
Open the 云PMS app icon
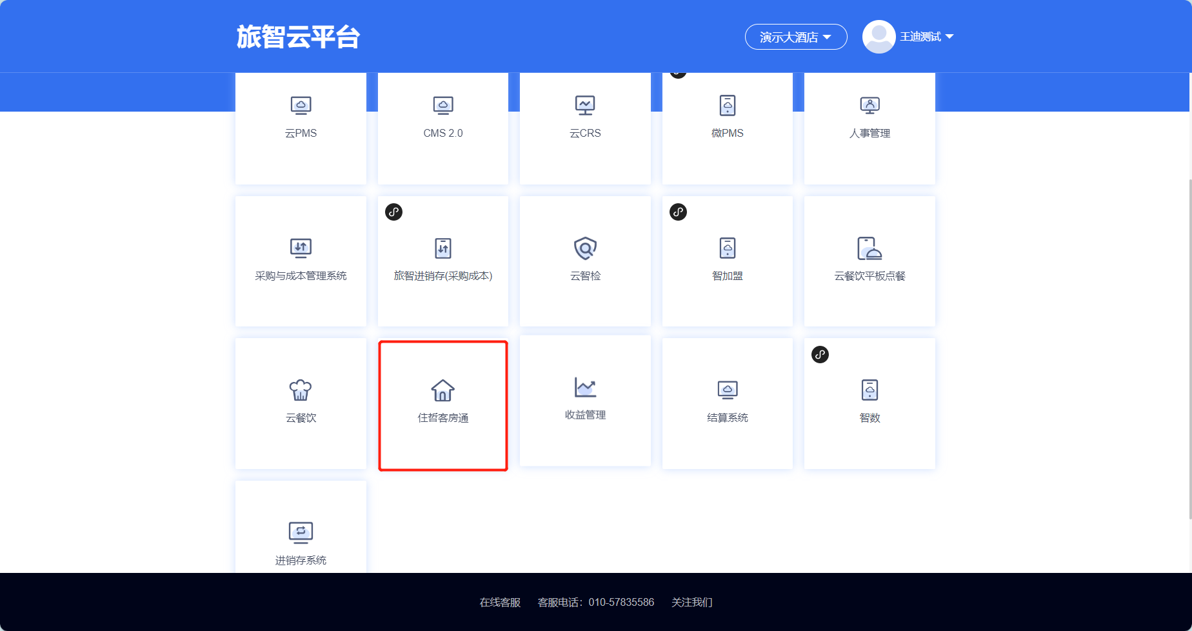301,105
